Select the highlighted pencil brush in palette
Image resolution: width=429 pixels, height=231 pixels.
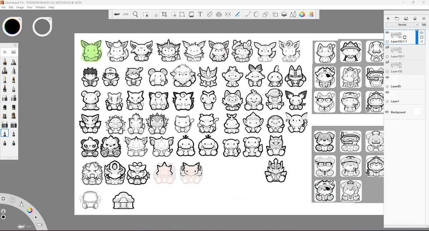[5, 133]
